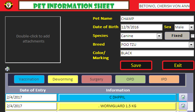Toggle the Fixed checkbox

tap(192, 36)
